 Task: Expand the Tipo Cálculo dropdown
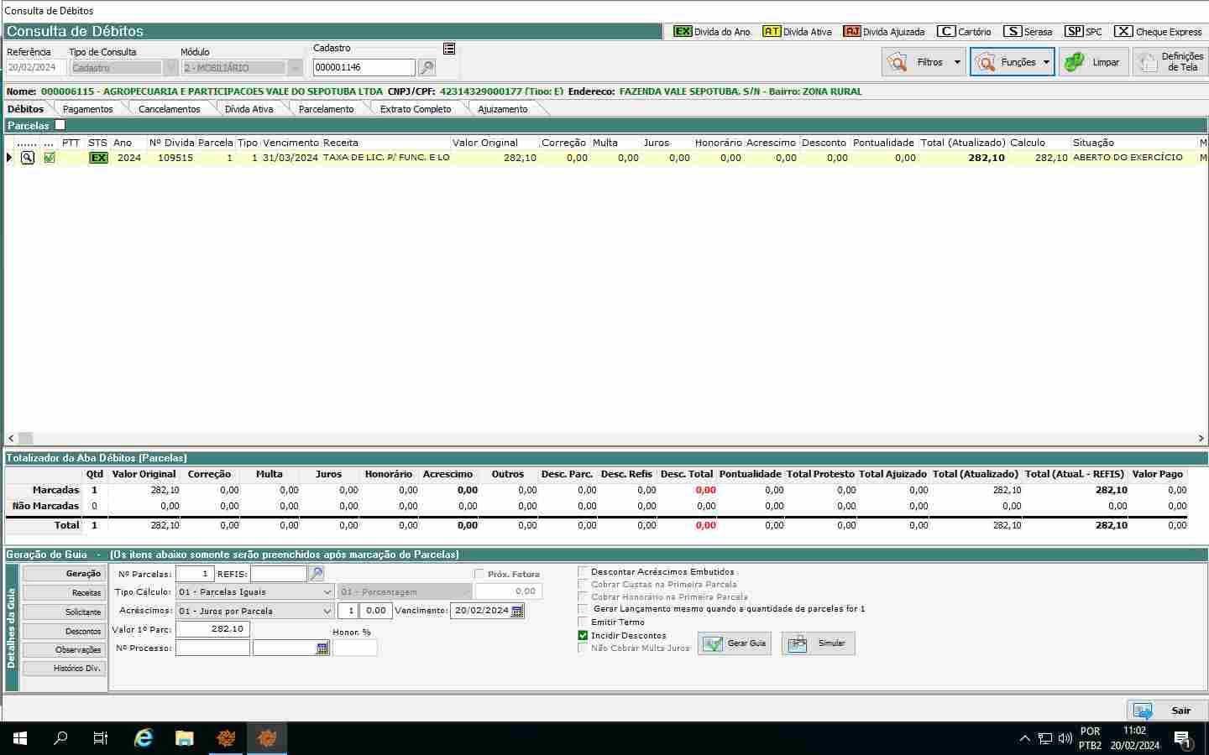[327, 592]
